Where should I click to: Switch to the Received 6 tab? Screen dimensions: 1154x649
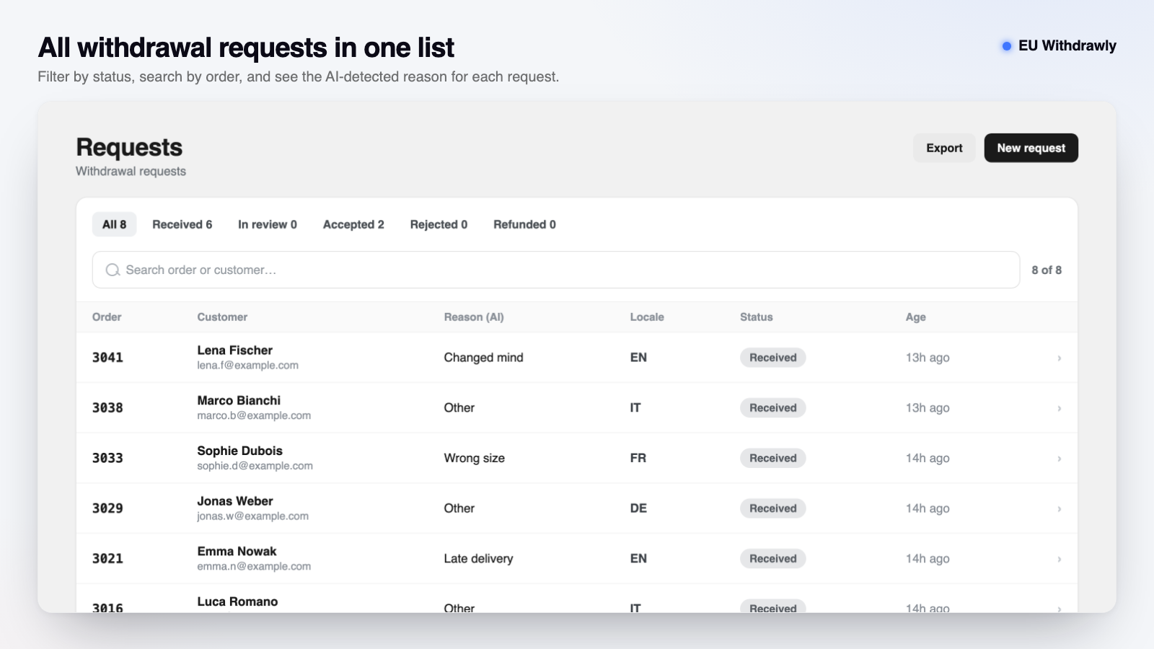click(x=182, y=224)
